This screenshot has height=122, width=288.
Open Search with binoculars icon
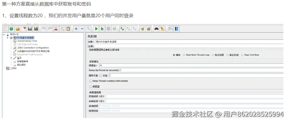point(156,29)
